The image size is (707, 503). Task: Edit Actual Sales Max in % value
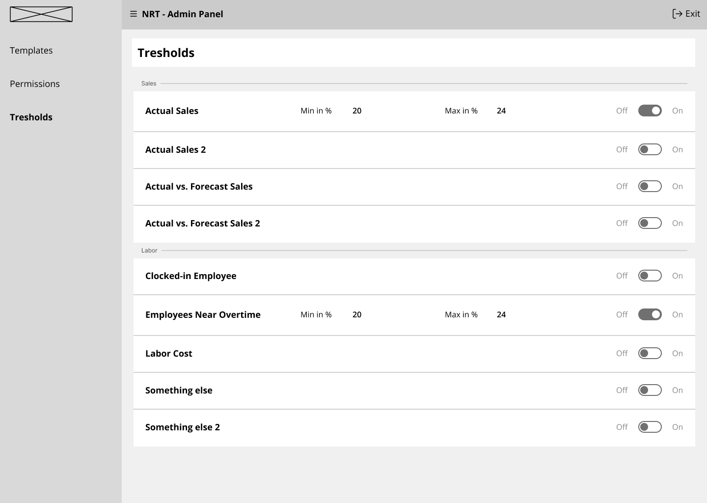(x=501, y=111)
